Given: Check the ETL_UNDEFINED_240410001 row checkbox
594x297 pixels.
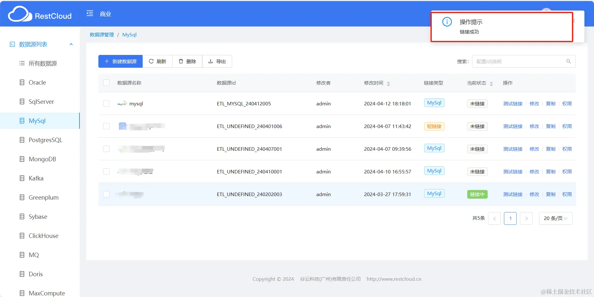Looking at the screenshot, I should (106, 171).
